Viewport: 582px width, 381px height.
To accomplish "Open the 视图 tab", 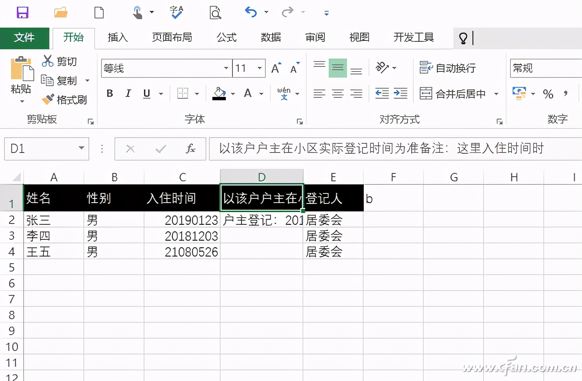I will pos(360,38).
